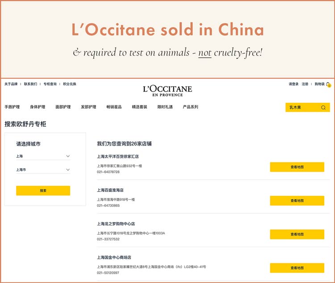335x283 pixels.
Task: Click the L'Occitane en Provence logo
Action: 167,90
